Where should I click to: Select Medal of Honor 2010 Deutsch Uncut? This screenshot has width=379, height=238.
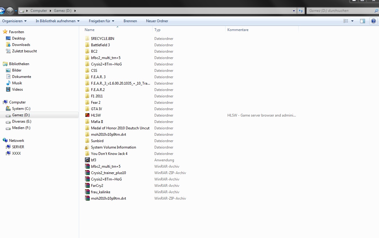(x=120, y=128)
